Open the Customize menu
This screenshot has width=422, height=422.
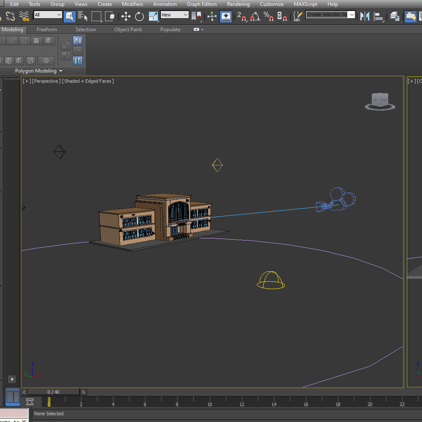pyautogui.click(x=272, y=4)
